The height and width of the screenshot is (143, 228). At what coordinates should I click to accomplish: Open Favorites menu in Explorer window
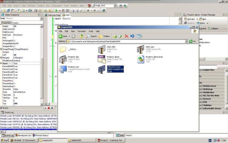tap(82, 31)
